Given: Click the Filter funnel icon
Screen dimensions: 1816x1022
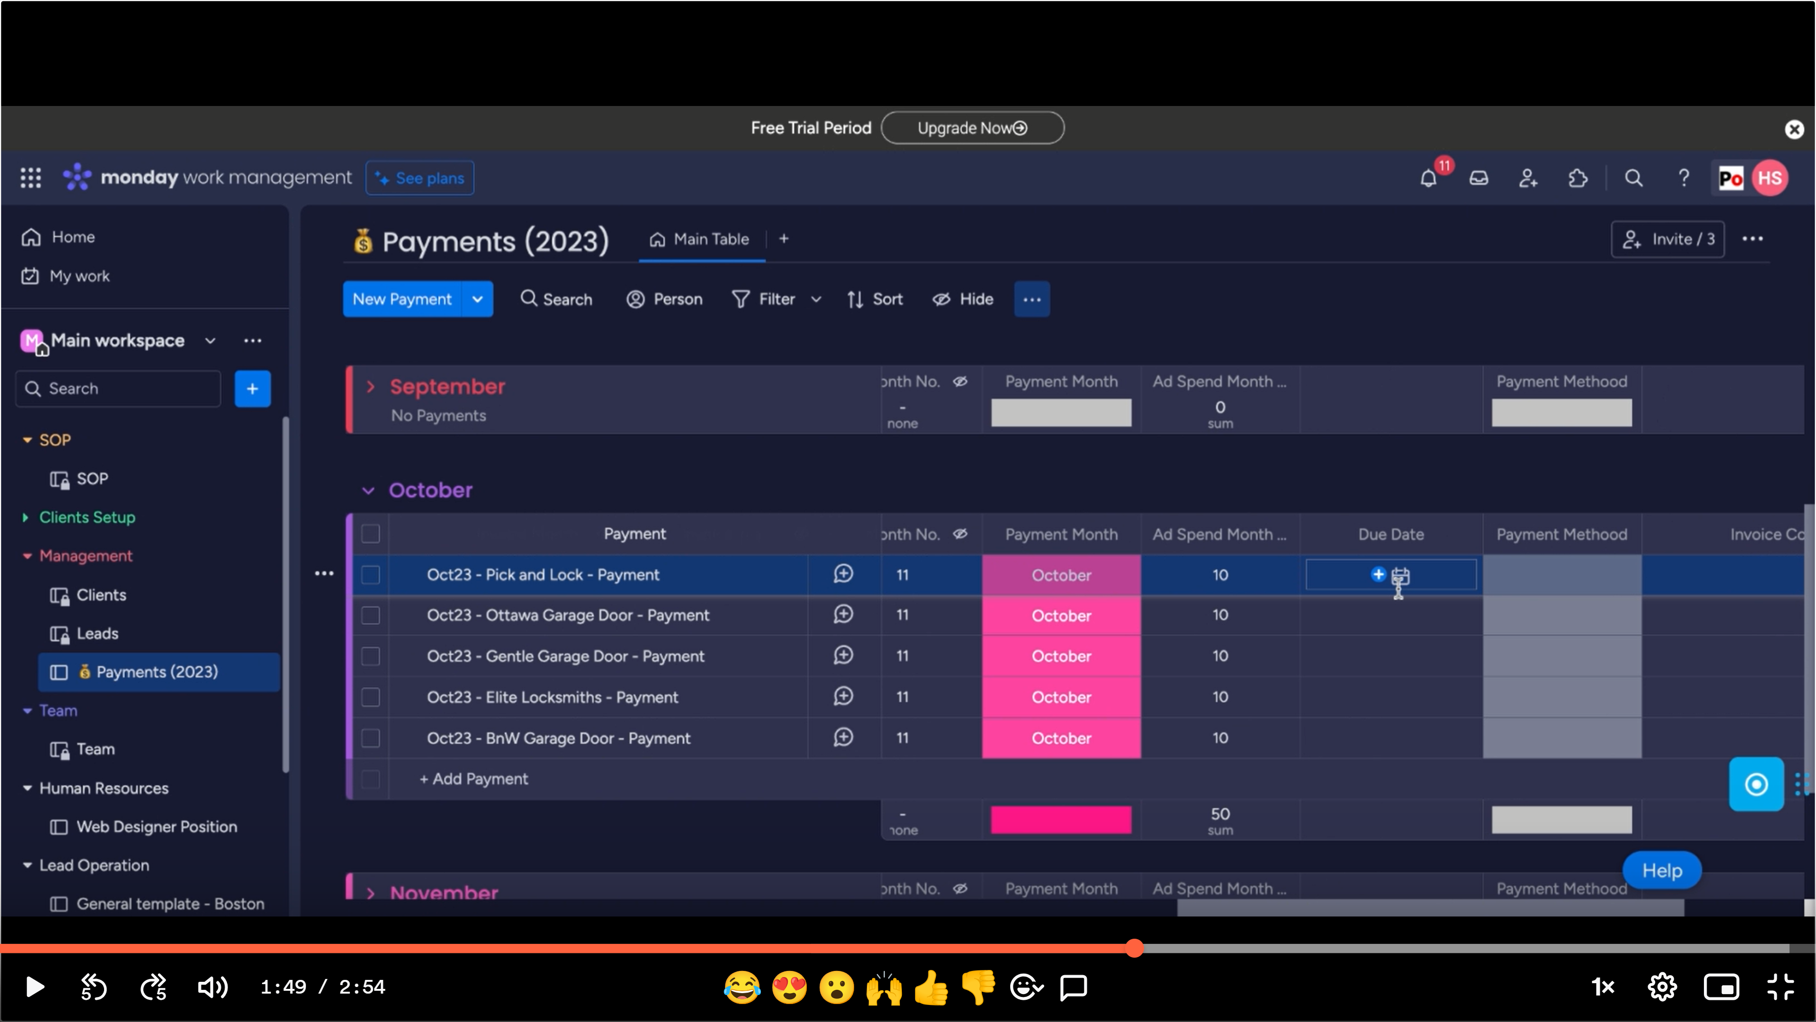Looking at the screenshot, I should pyautogui.click(x=741, y=299).
